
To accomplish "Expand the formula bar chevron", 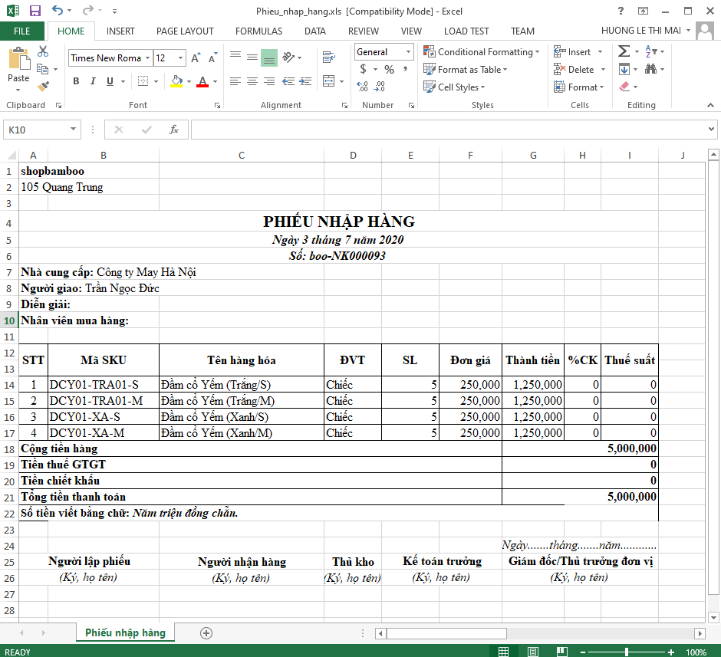I will point(711,129).
